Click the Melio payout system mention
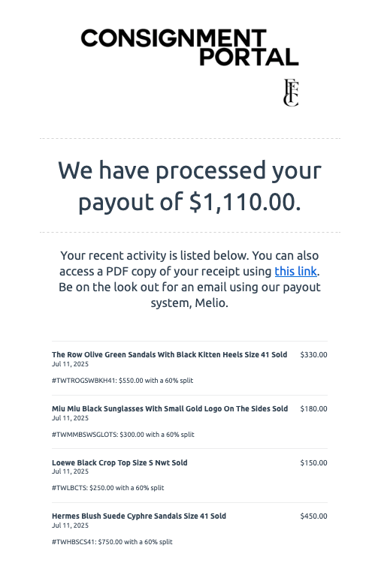 pyautogui.click(x=210, y=303)
